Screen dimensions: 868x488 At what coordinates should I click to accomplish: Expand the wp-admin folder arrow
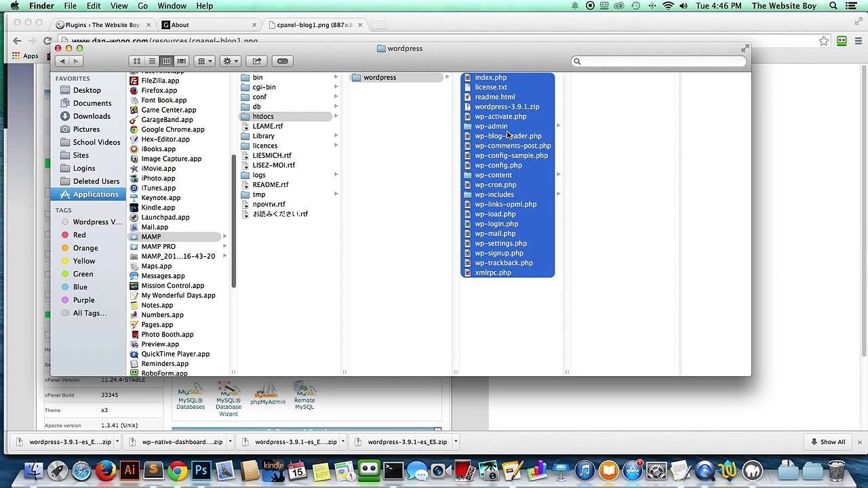click(558, 126)
